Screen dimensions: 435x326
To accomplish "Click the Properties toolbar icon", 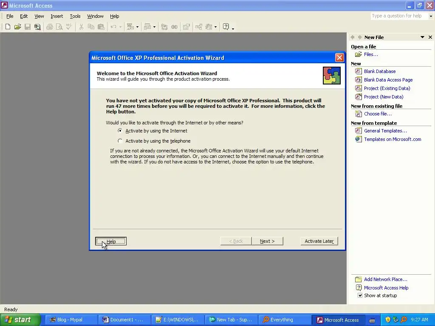I will [186, 27].
